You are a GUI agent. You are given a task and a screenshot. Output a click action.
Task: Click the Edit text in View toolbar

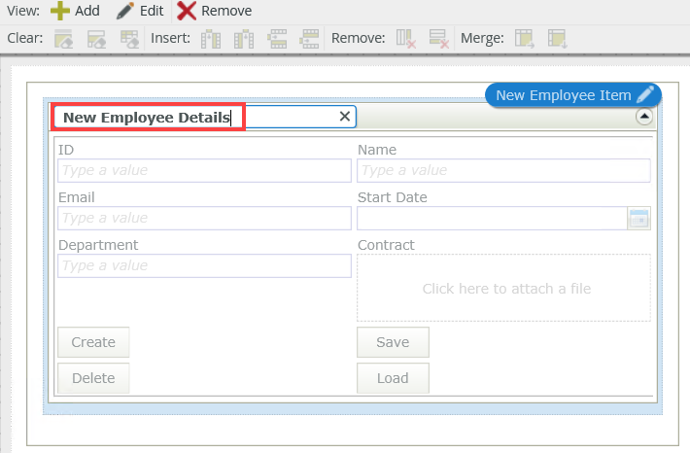tap(152, 11)
